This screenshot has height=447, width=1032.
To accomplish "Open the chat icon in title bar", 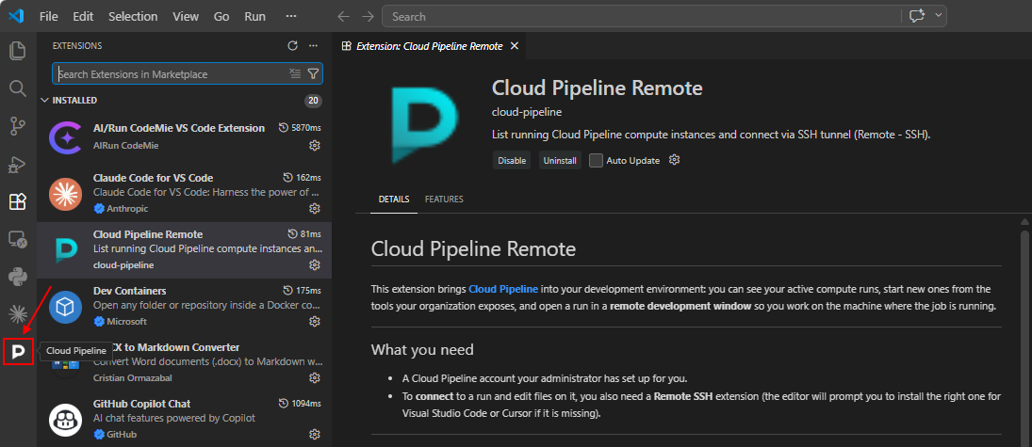I will (x=917, y=16).
